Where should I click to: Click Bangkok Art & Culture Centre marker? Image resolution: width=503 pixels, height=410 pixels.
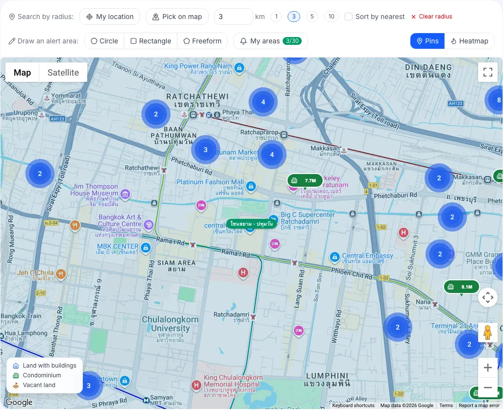149,225
